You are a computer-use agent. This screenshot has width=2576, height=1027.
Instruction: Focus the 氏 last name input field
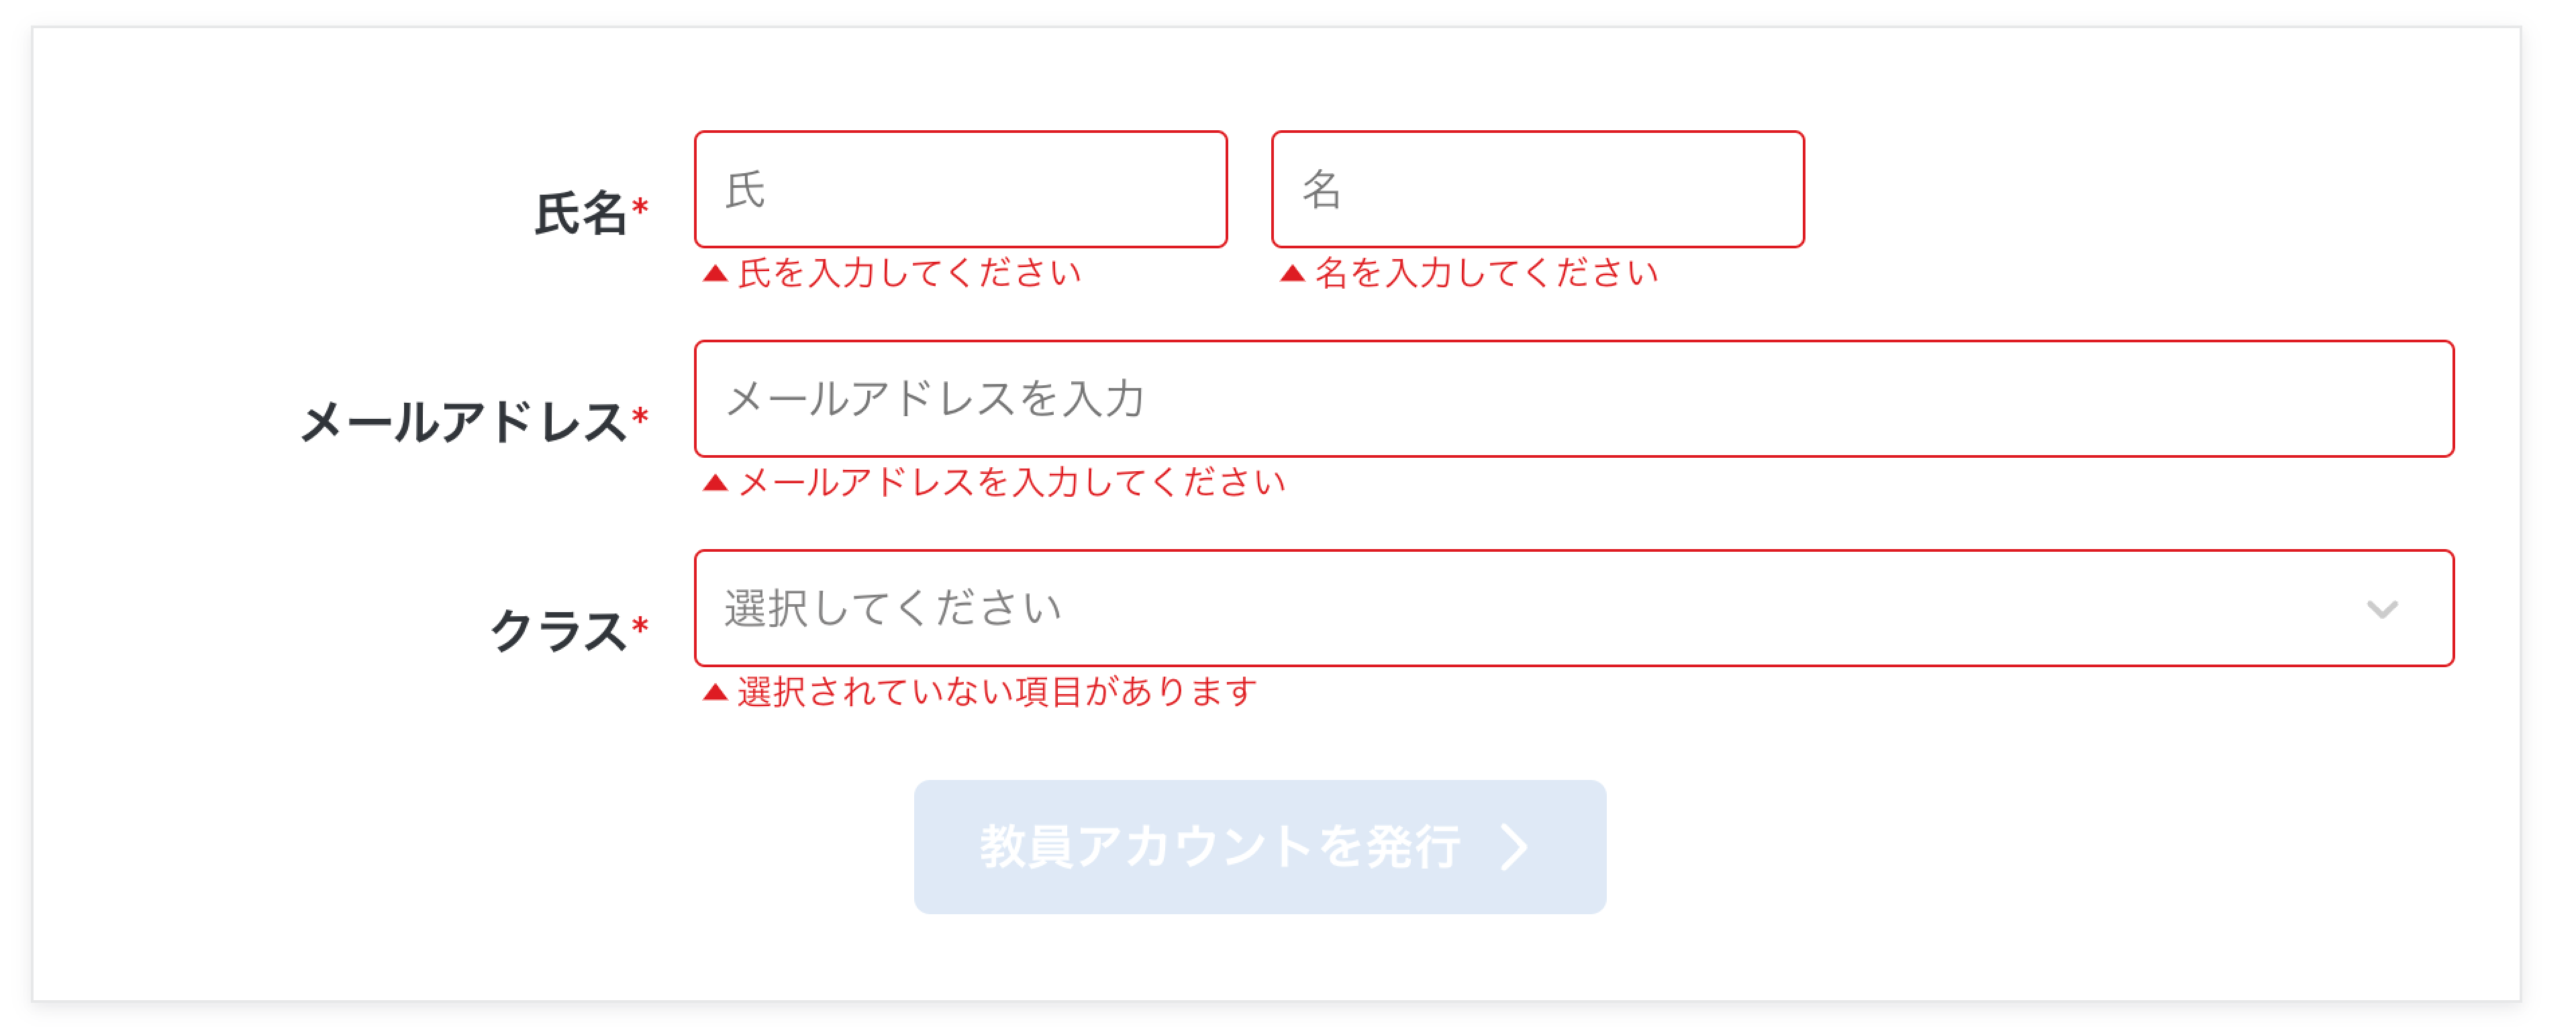(960, 189)
